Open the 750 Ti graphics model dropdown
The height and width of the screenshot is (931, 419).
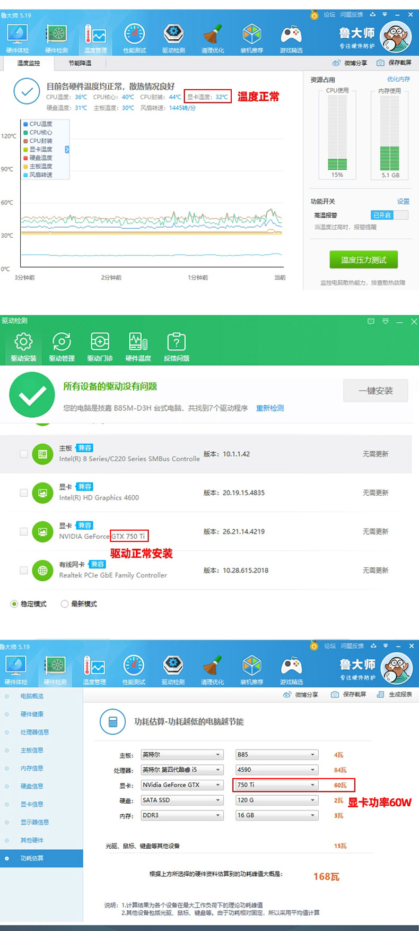[313, 785]
